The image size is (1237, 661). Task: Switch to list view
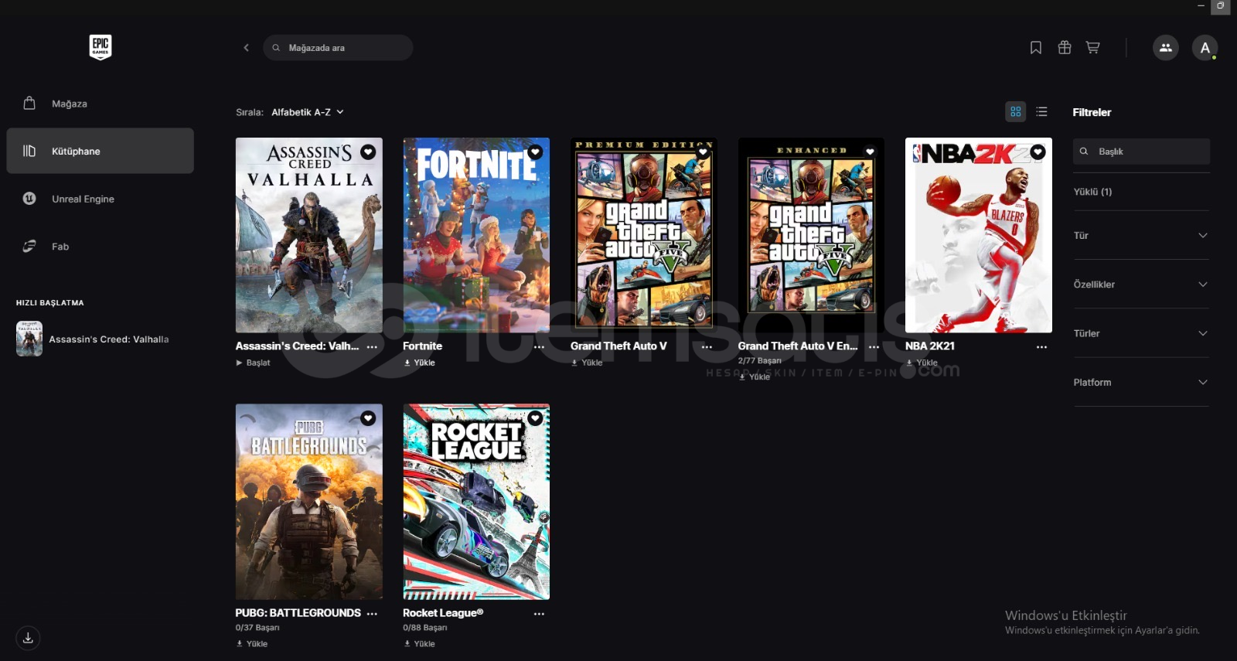pos(1042,112)
